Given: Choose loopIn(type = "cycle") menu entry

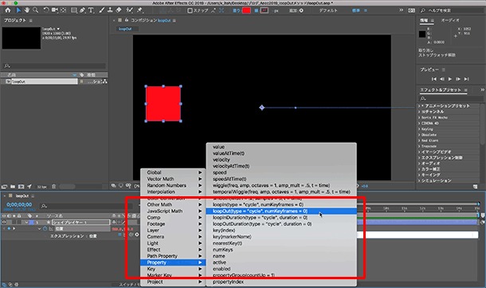Looking at the screenshot, I should 281,204.
